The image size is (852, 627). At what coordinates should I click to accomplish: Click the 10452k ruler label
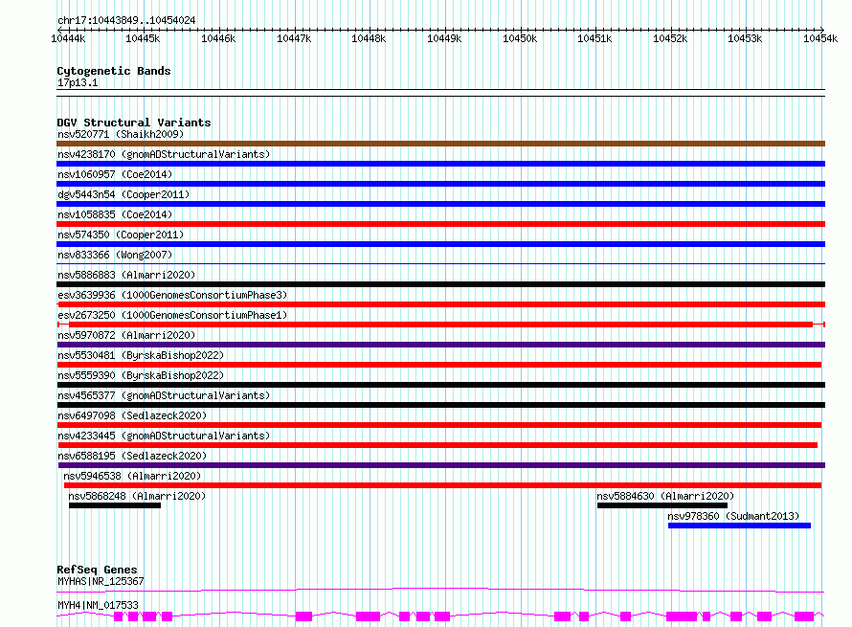[670, 38]
